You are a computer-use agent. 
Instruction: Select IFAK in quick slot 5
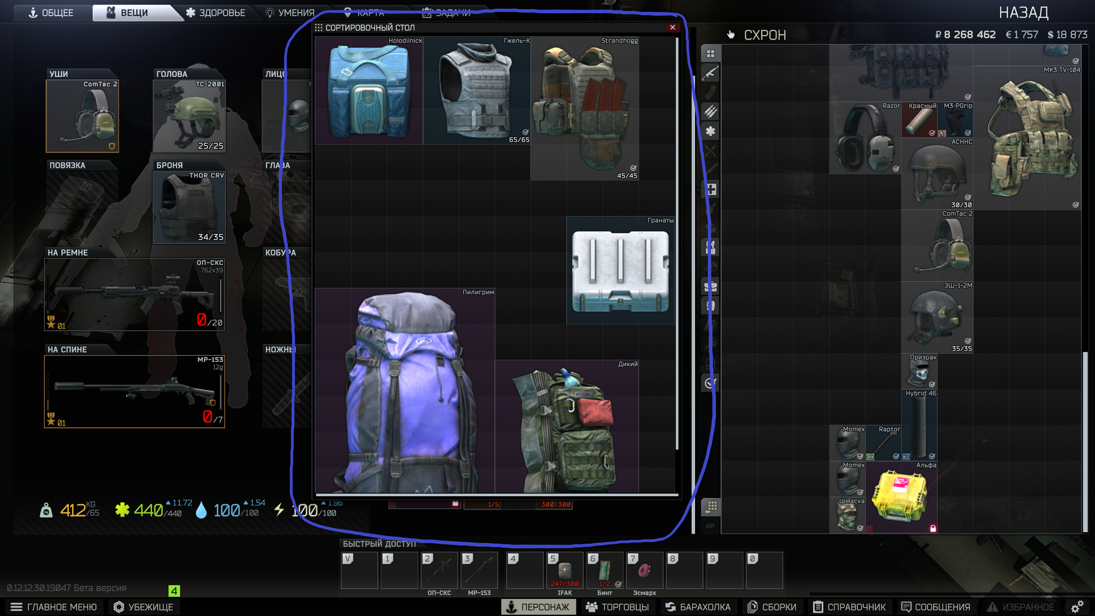click(565, 571)
